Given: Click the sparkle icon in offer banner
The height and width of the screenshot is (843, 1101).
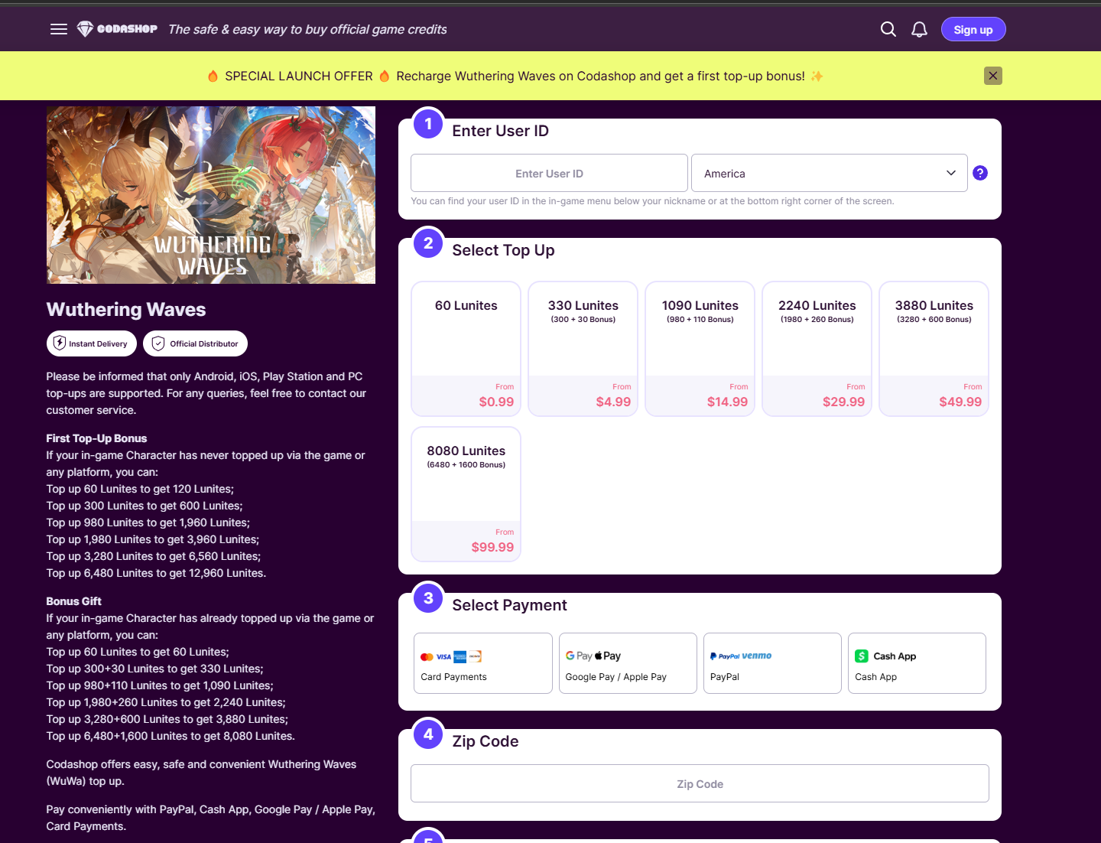Looking at the screenshot, I should tap(817, 76).
